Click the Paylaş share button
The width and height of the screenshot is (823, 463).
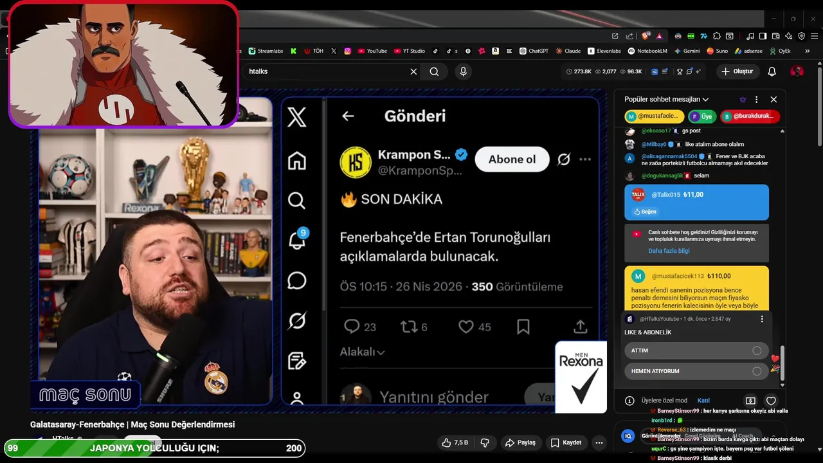tap(520, 442)
